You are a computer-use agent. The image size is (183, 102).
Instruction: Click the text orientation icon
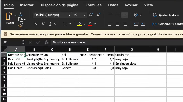pyautogui.click(x=136, y=15)
